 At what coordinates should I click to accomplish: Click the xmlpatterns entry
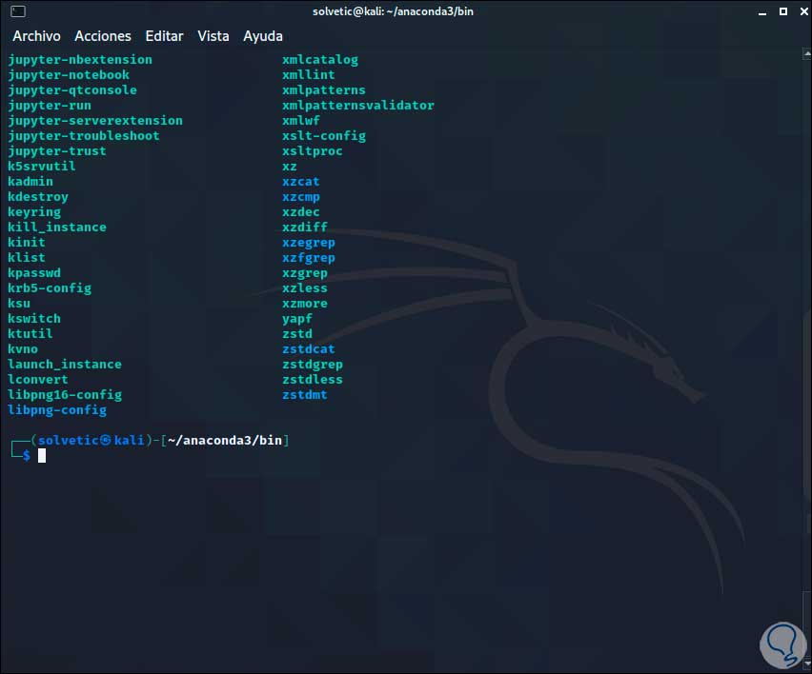click(324, 90)
